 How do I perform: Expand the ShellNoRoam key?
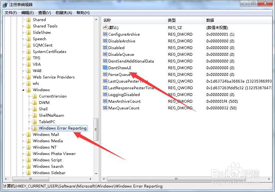pos(29,115)
